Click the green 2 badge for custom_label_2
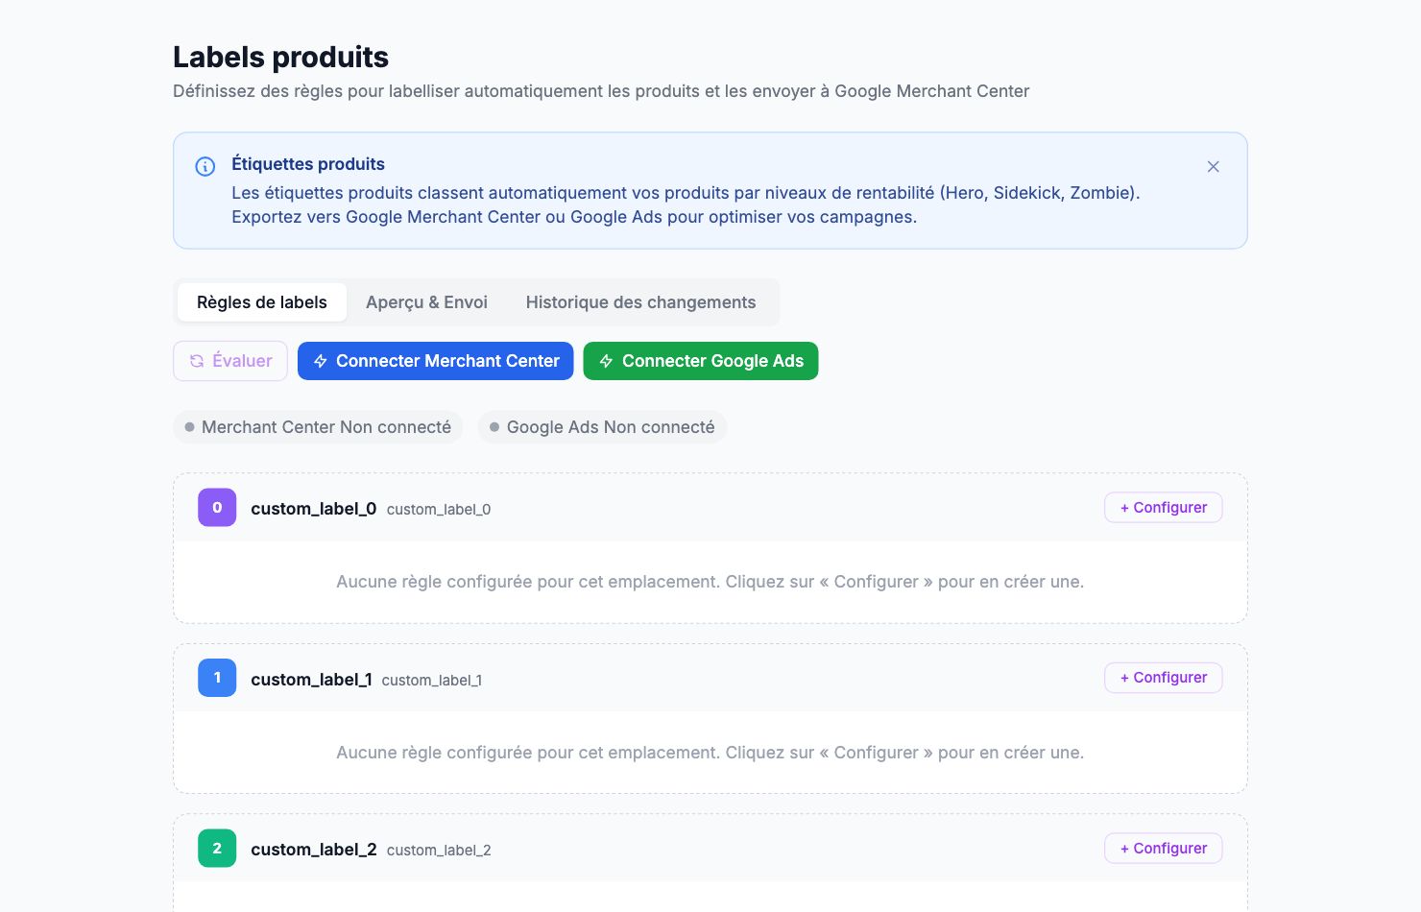The height and width of the screenshot is (912, 1421). click(217, 849)
